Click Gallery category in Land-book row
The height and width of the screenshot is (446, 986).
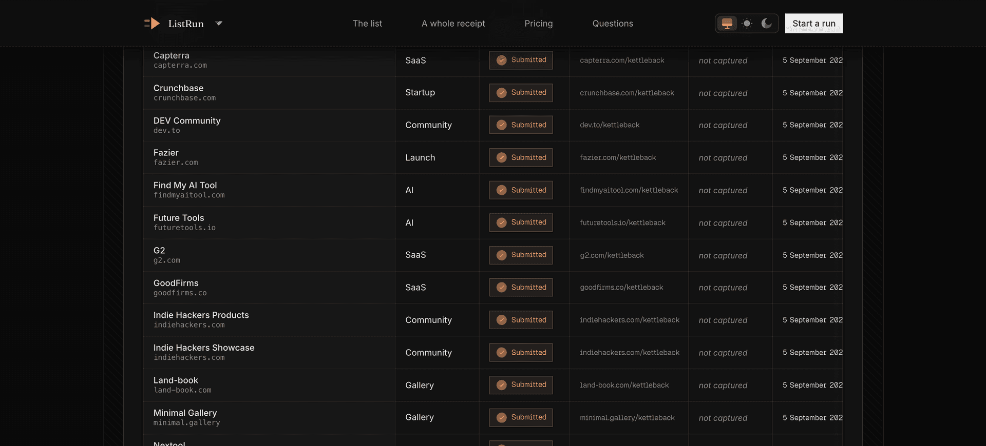[420, 386]
